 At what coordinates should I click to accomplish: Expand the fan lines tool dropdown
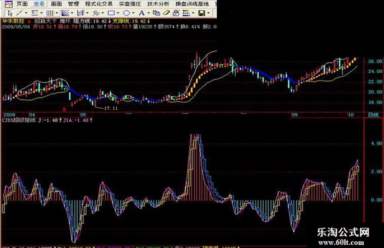point(72,13)
